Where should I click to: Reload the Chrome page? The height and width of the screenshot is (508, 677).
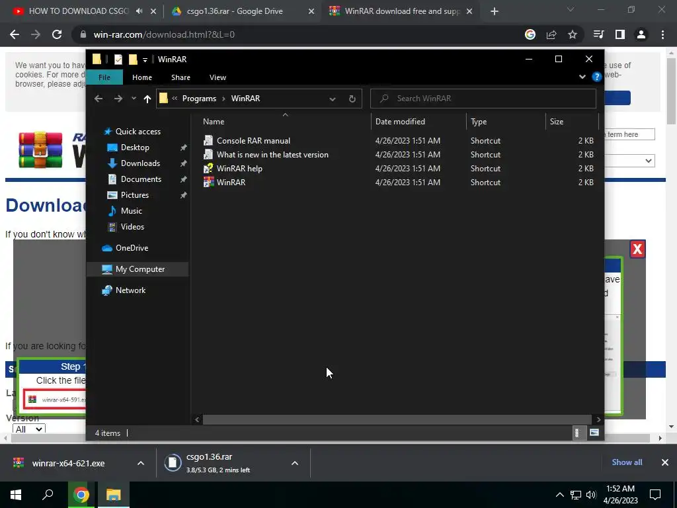57,34
